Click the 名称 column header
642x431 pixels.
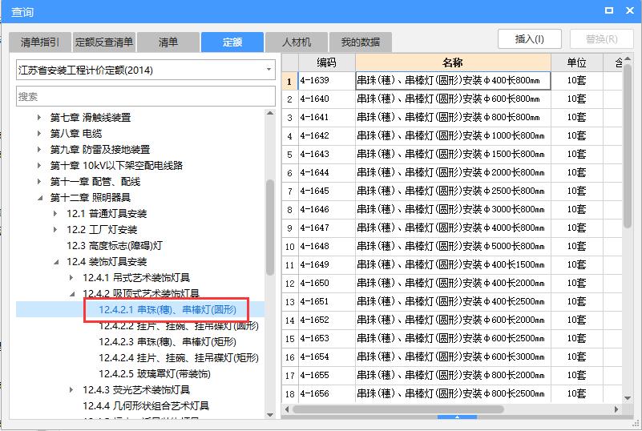click(x=453, y=62)
